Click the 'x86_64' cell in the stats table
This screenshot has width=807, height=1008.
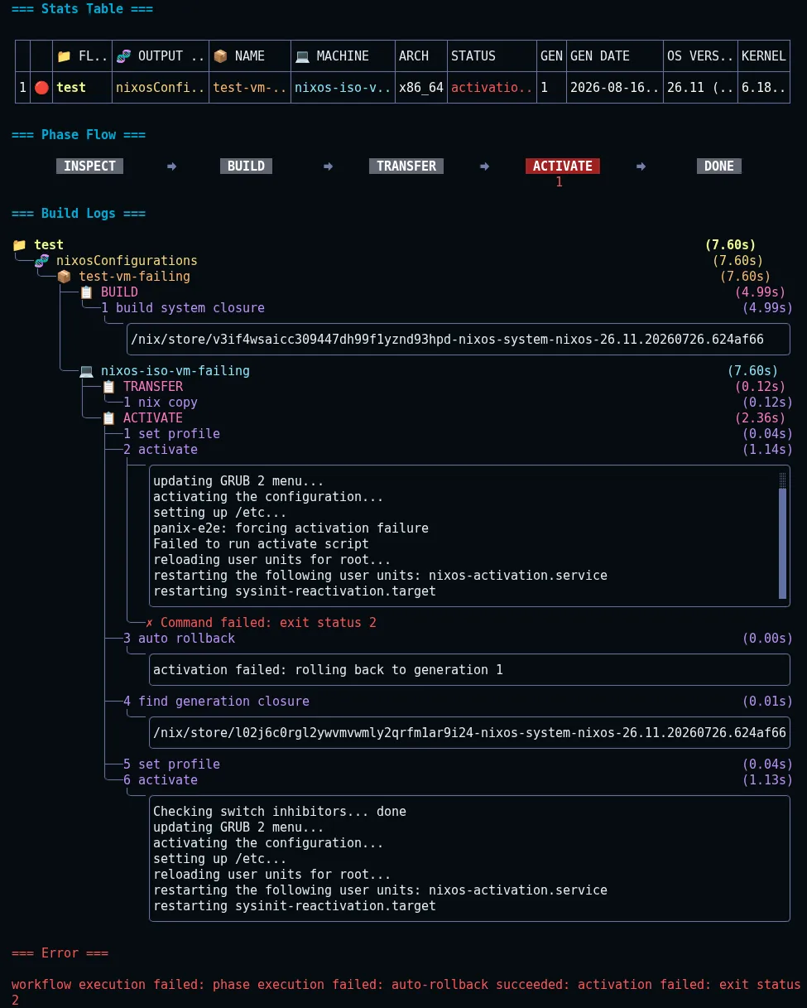(x=421, y=87)
